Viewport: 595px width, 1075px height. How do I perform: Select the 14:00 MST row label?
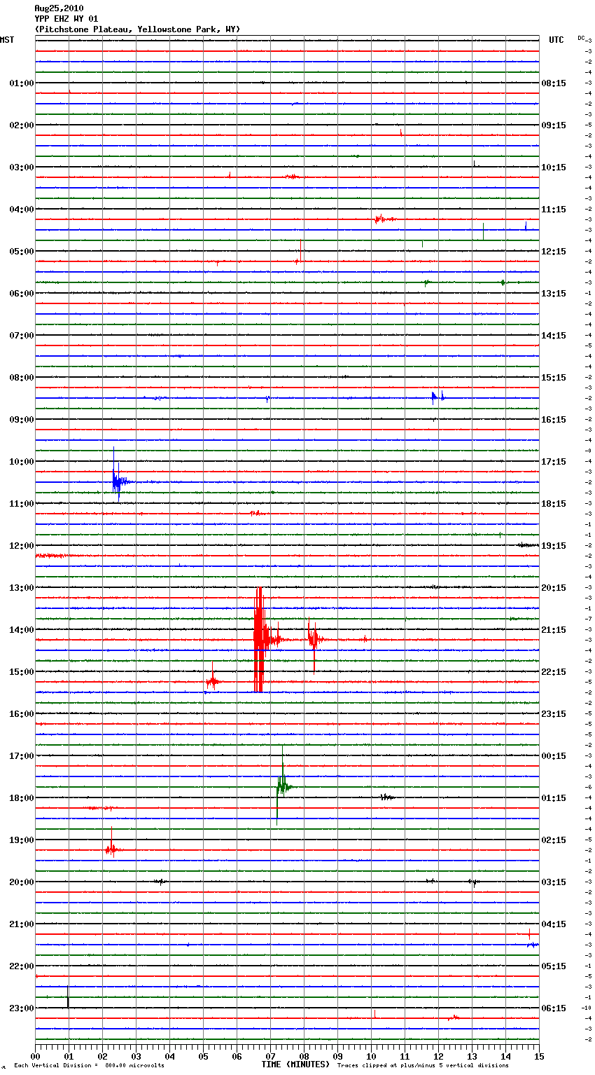pos(22,629)
